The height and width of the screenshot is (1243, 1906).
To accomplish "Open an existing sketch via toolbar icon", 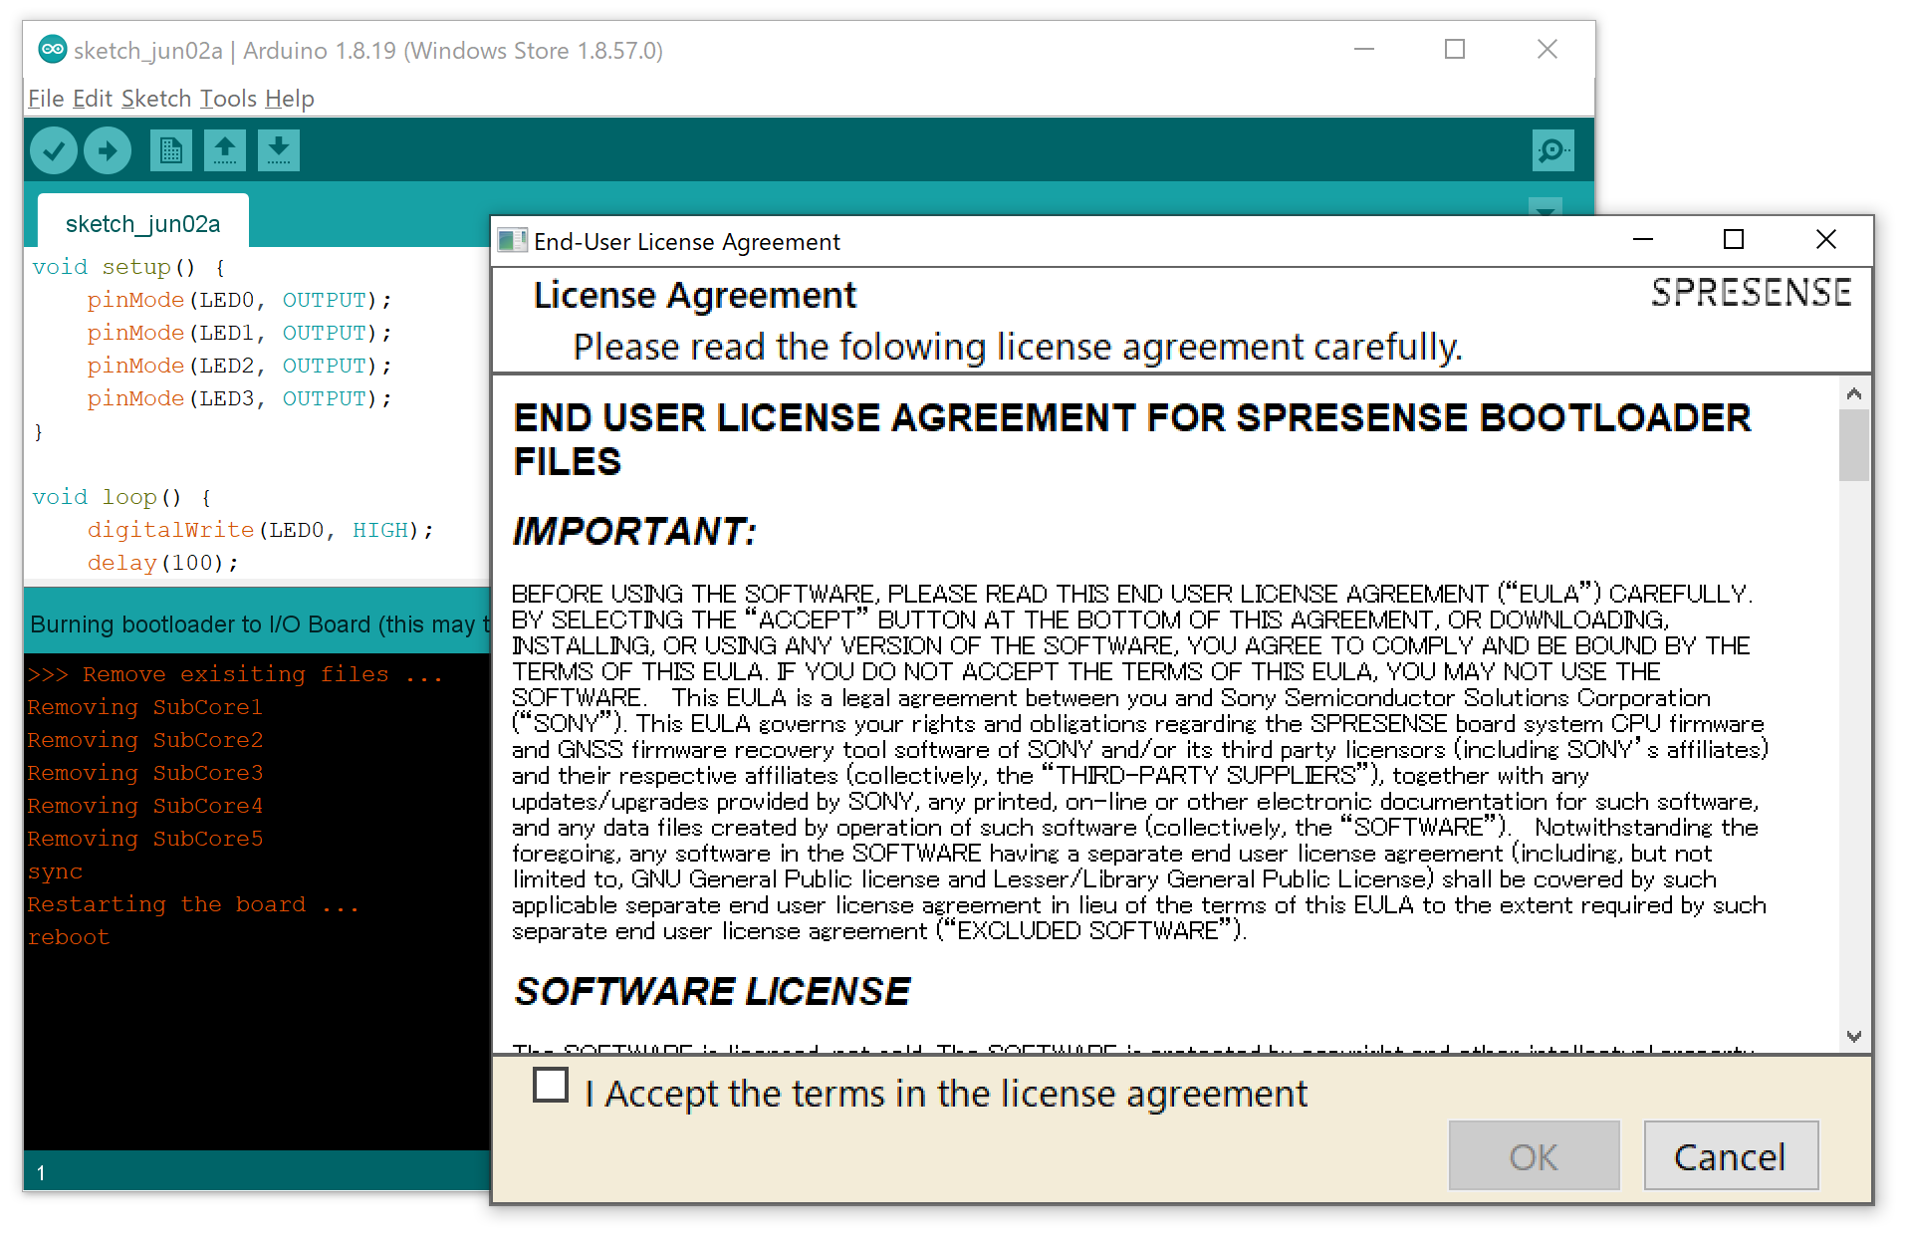I will 225,150.
